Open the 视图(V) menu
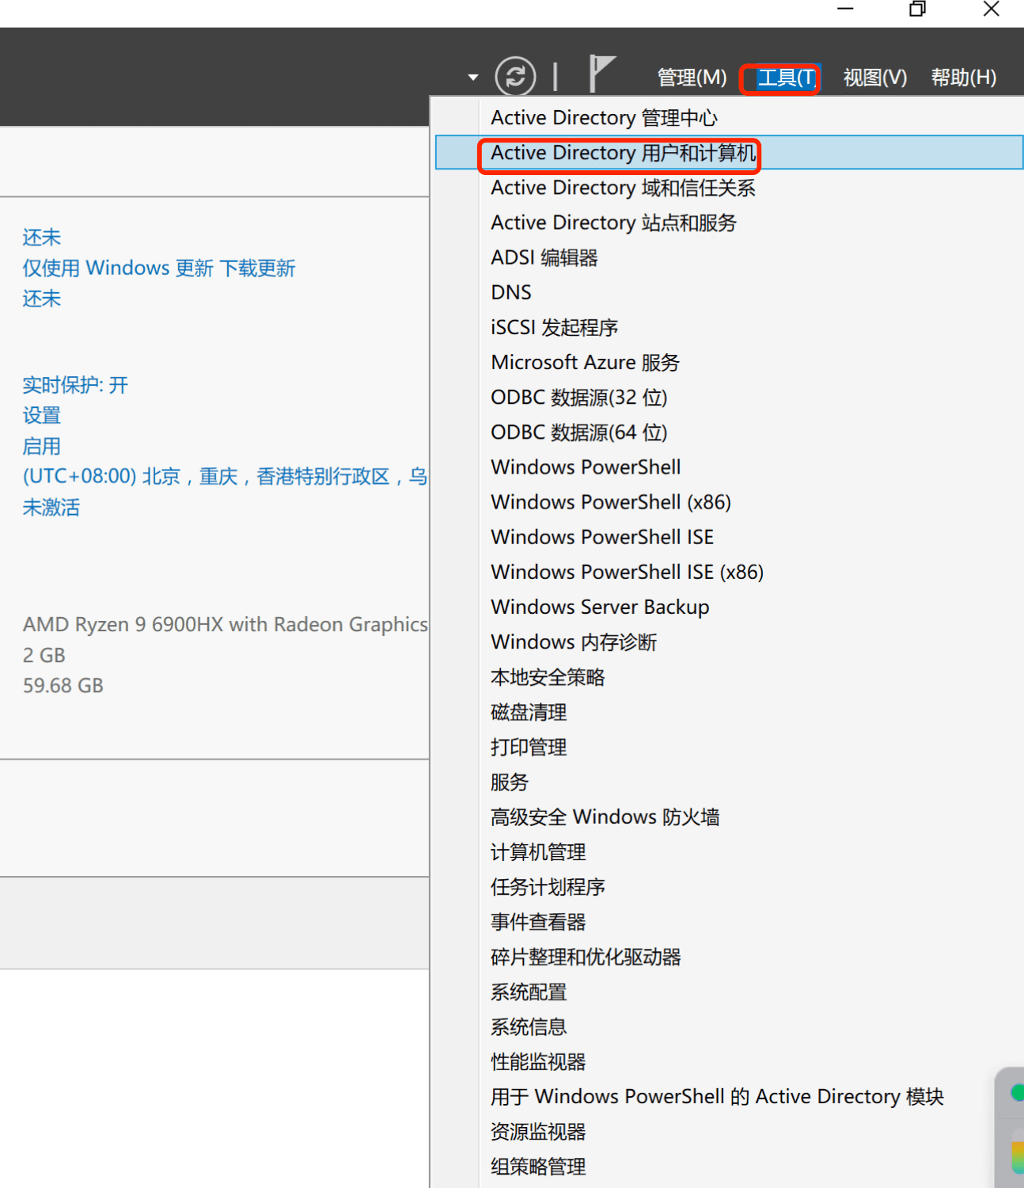Image resolution: width=1024 pixels, height=1188 pixels. coord(874,78)
